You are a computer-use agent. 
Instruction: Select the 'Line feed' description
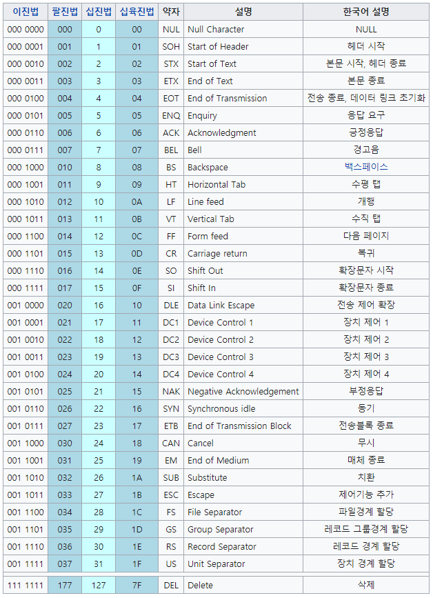[206, 202]
